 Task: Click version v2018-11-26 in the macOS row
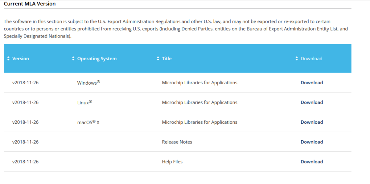25,122
